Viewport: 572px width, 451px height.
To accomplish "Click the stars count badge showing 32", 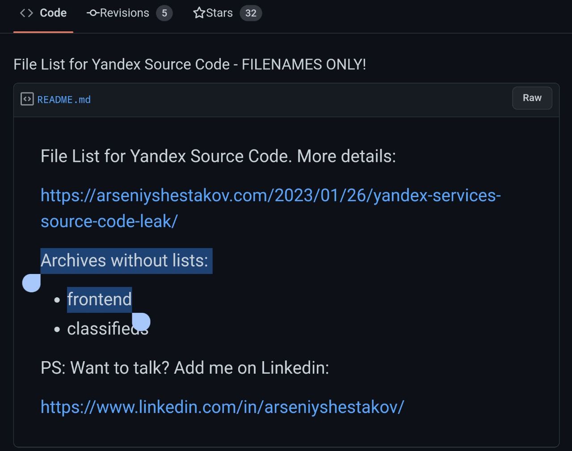I will click(x=251, y=13).
